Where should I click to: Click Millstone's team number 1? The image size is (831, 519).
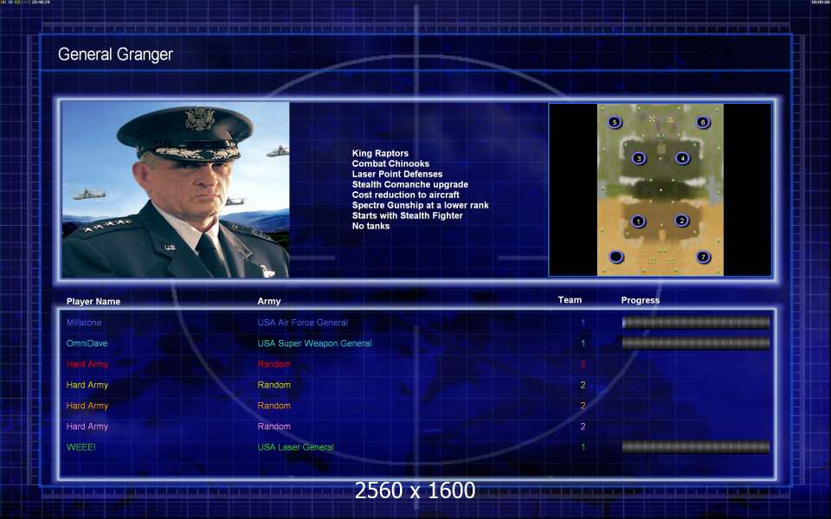point(583,323)
